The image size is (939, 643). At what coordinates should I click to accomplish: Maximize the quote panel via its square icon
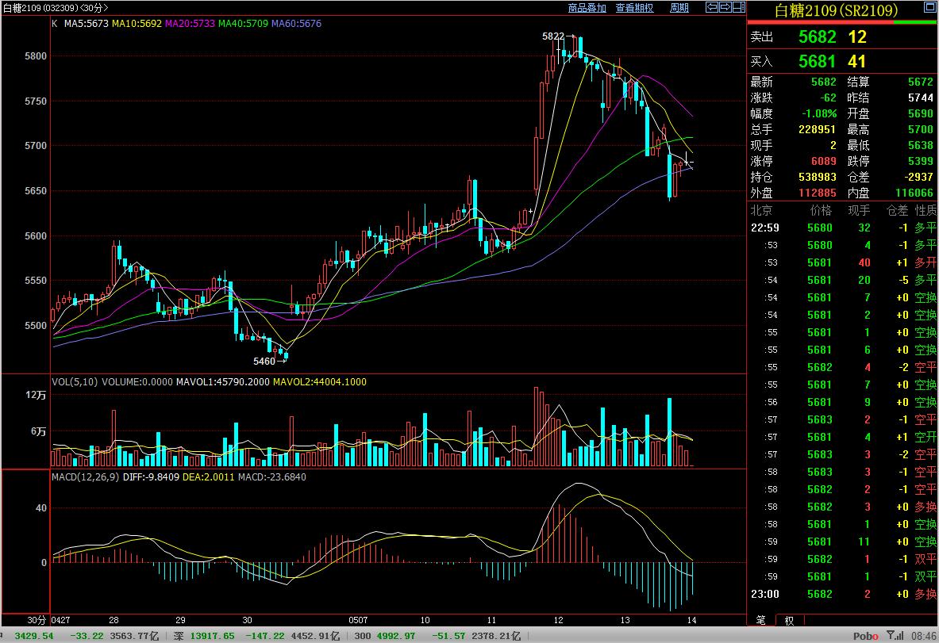click(x=932, y=7)
